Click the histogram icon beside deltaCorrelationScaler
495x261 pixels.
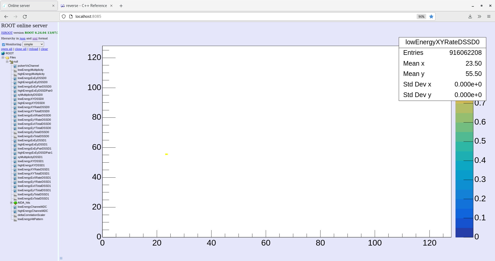(x=15, y=215)
